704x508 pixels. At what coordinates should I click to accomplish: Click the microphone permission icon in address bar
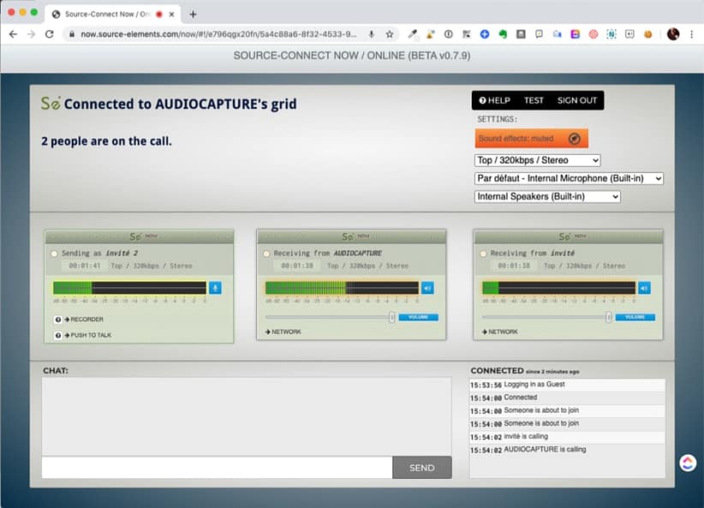coord(372,34)
